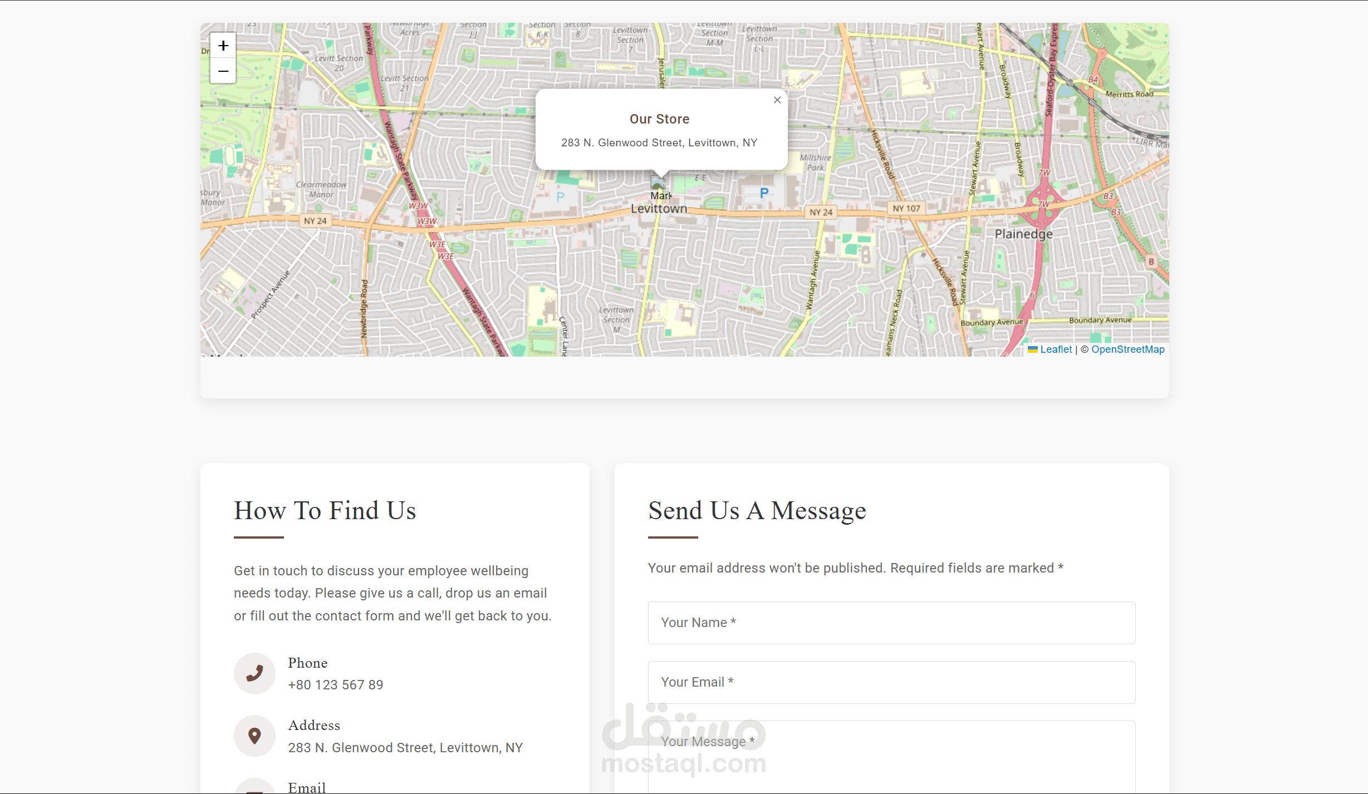Screen dimensions: 1368x794
Task: Click the Plainedge label on the map
Action: tap(1023, 234)
